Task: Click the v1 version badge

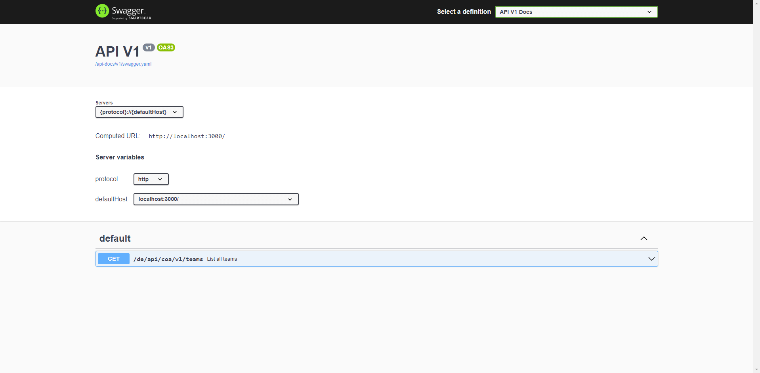Action: pyautogui.click(x=149, y=47)
